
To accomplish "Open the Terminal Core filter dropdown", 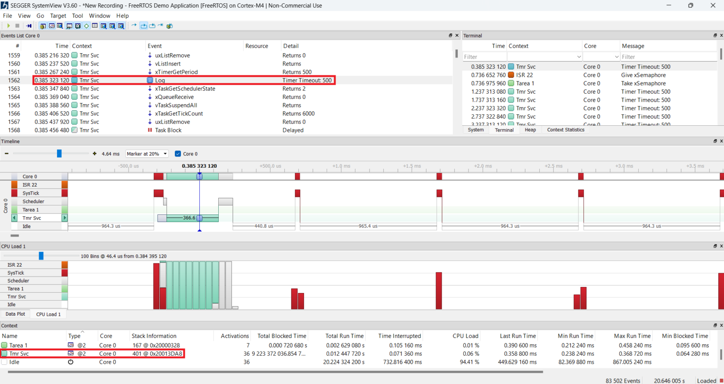I will pos(617,57).
